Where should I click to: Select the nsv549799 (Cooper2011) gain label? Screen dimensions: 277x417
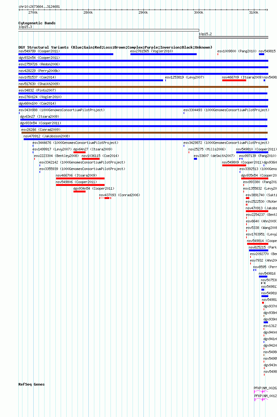(x=39, y=51)
